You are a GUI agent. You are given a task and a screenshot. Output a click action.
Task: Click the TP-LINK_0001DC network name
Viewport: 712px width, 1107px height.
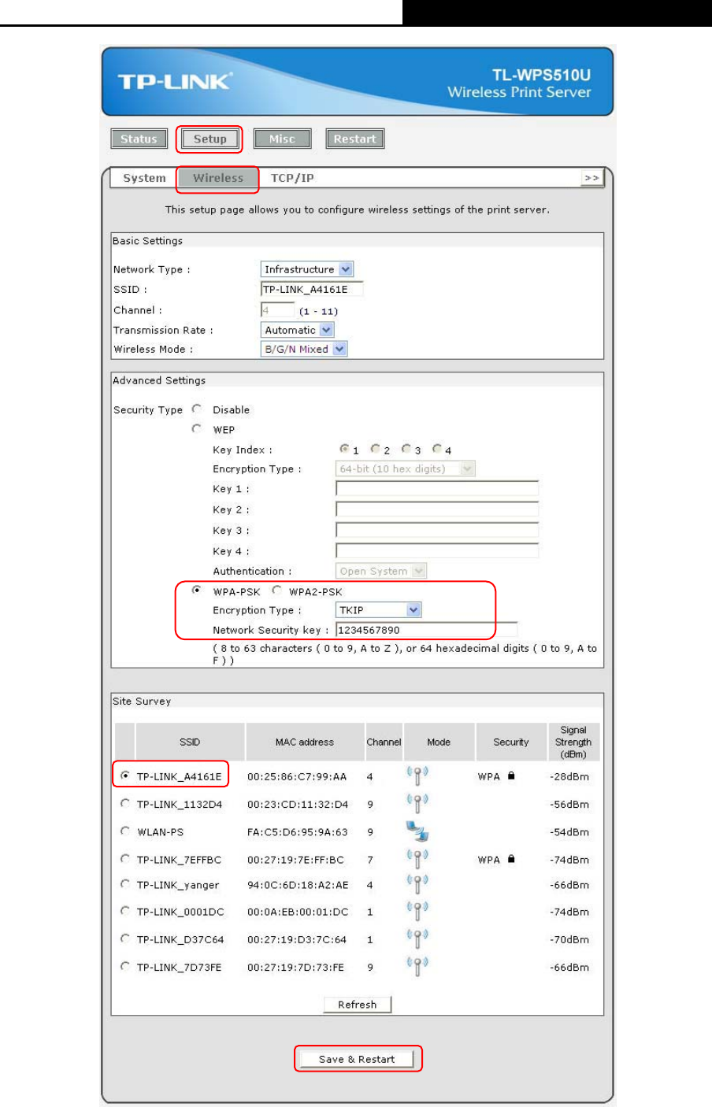[x=180, y=912]
